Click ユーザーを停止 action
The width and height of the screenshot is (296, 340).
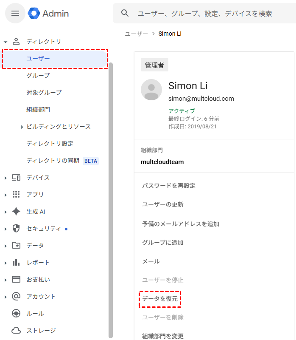click(x=163, y=280)
